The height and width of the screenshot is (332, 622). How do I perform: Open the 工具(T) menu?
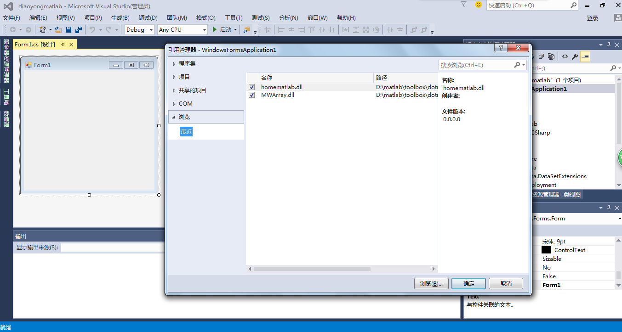(x=234, y=18)
